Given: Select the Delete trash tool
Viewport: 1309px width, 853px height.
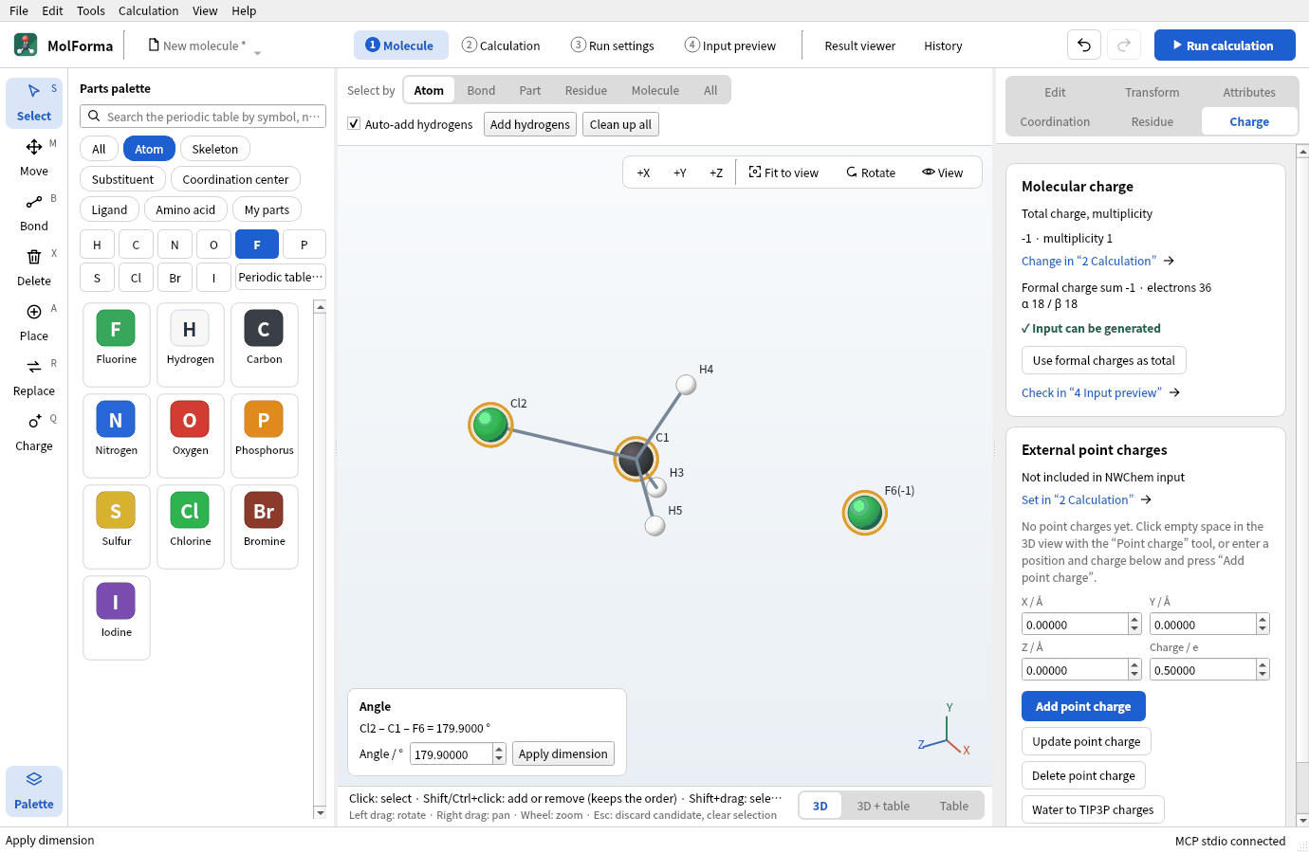Looking at the screenshot, I should [x=34, y=267].
